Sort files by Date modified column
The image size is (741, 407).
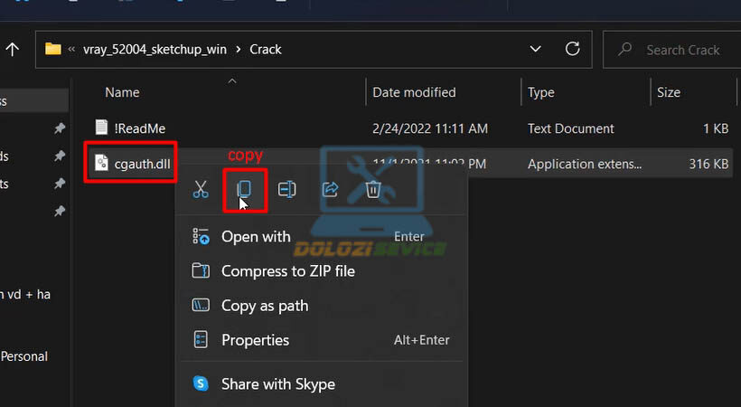click(414, 92)
